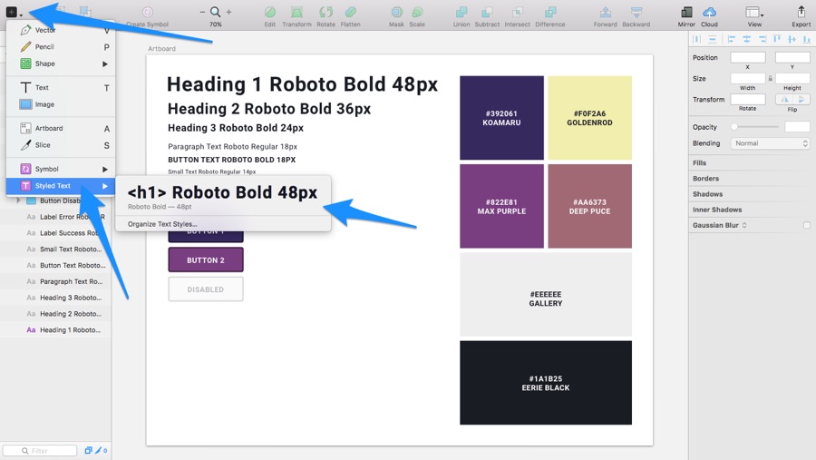
Task: Align bottom edges in inspector
Action: pyautogui.click(x=807, y=39)
